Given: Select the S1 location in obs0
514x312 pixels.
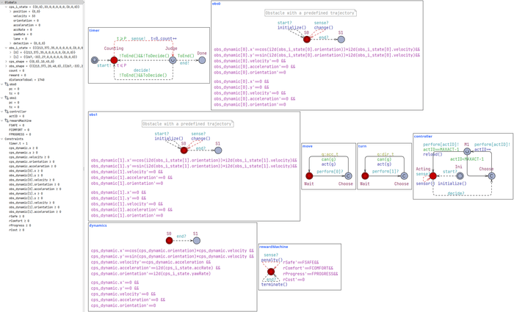Looking at the screenshot, I should (x=341, y=40).
